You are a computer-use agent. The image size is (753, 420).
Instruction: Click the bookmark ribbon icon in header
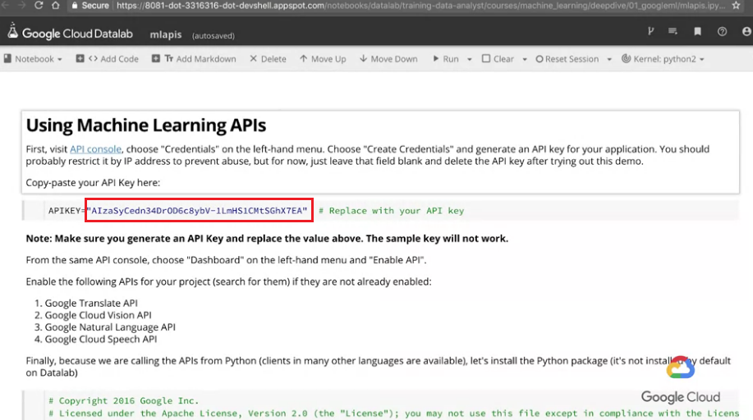(697, 31)
